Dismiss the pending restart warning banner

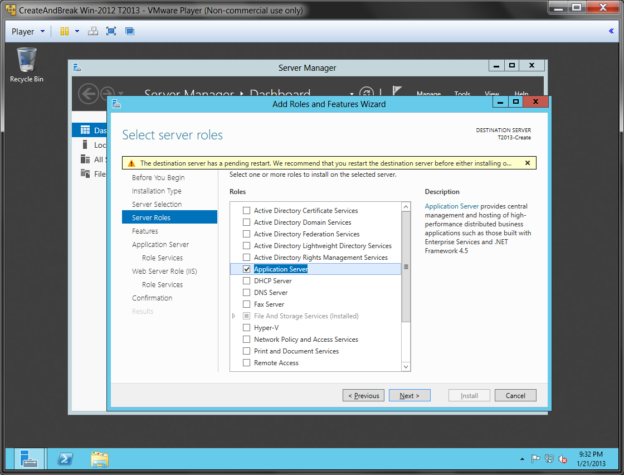pyautogui.click(x=528, y=163)
